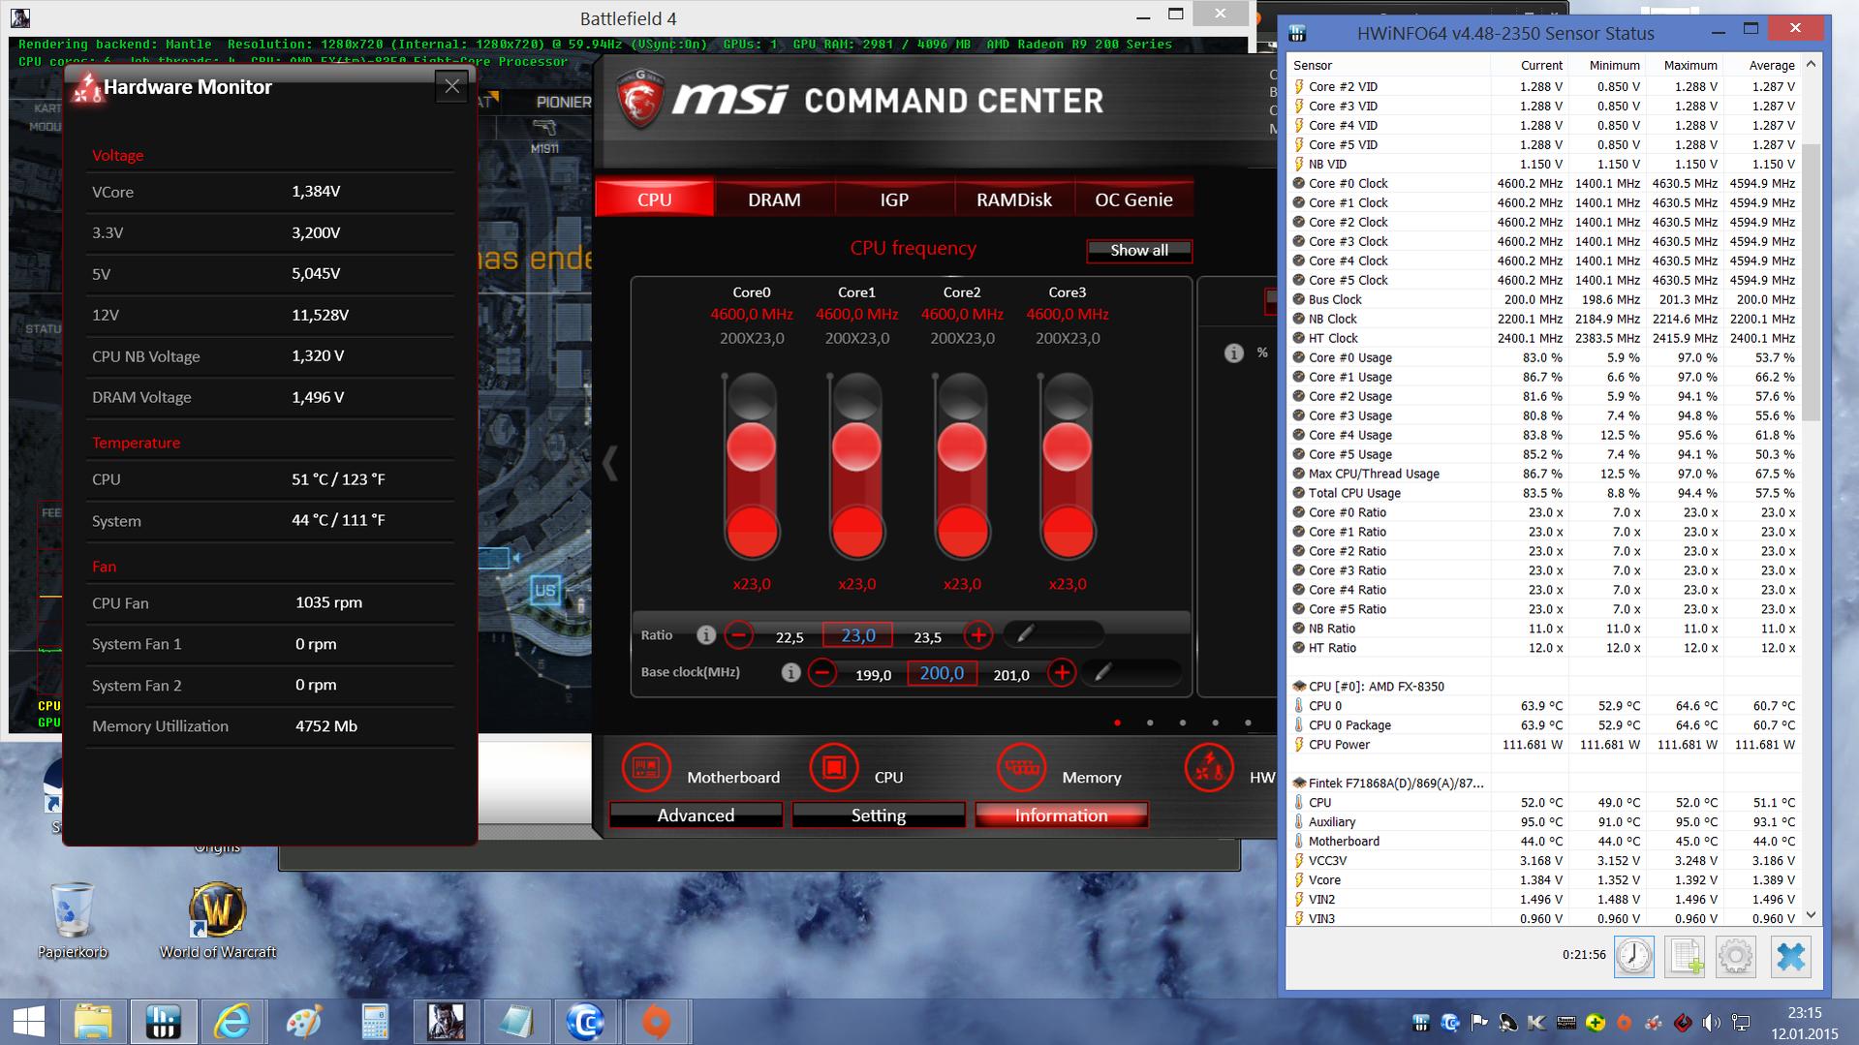Viewport: 1859px width, 1045px height.
Task: Select ratio option 22,5
Action: coord(790,637)
